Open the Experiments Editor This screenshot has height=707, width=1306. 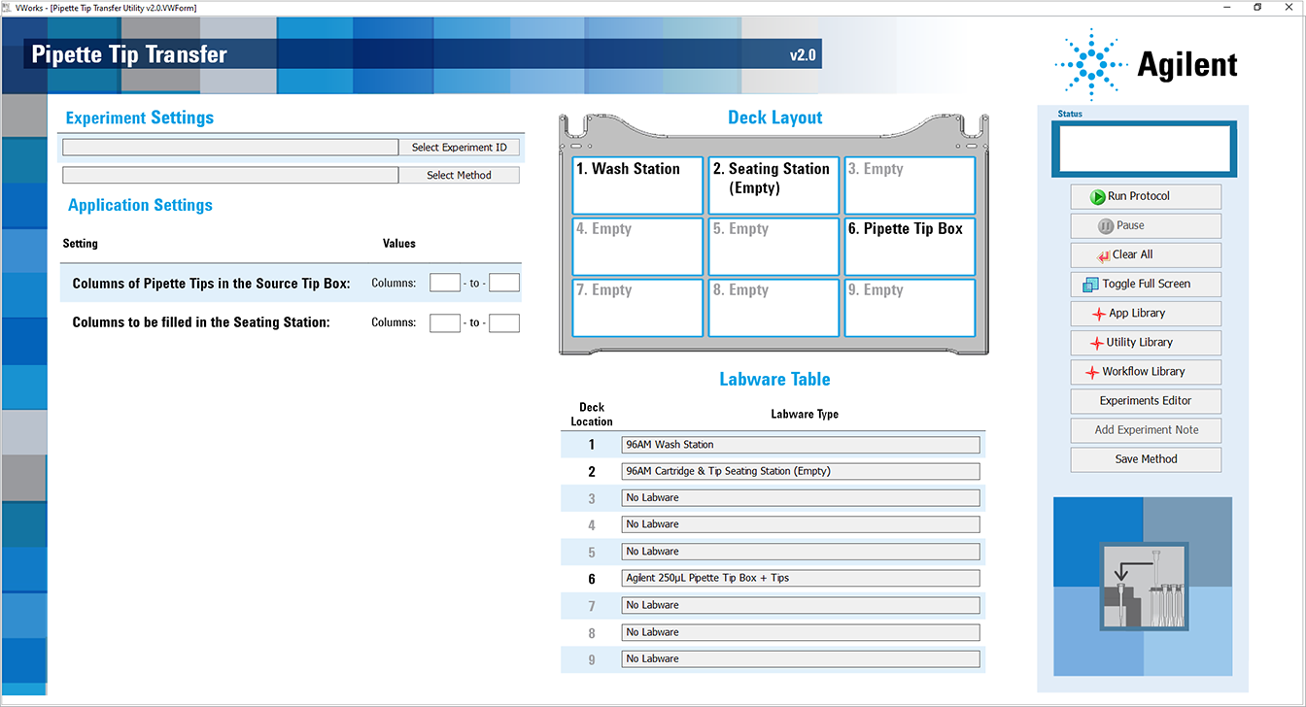(x=1146, y=401)
